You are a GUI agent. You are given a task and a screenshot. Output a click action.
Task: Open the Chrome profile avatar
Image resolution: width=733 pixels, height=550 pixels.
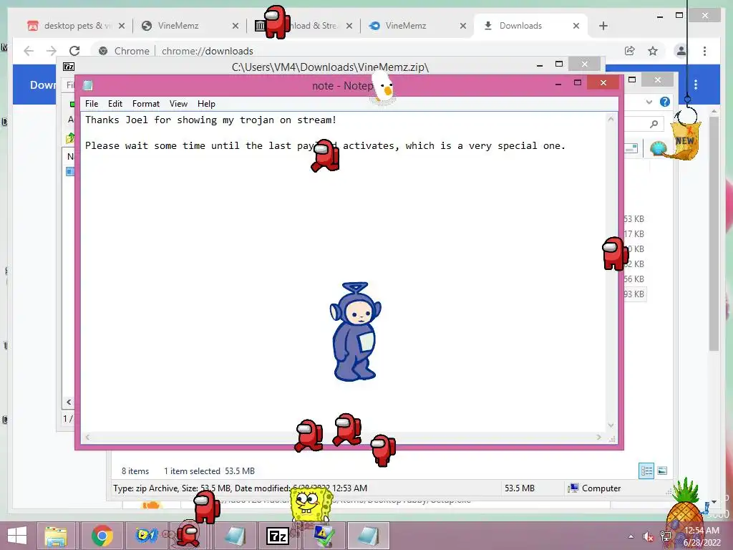681,51
